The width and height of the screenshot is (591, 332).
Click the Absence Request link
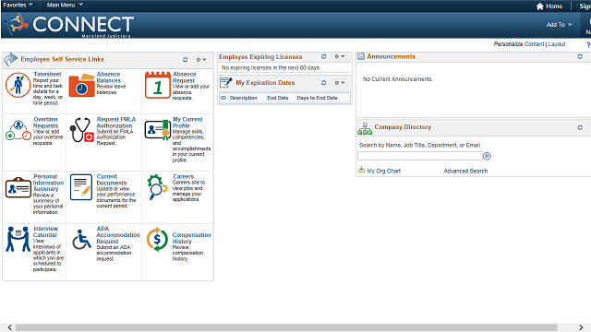coord(185,77)
